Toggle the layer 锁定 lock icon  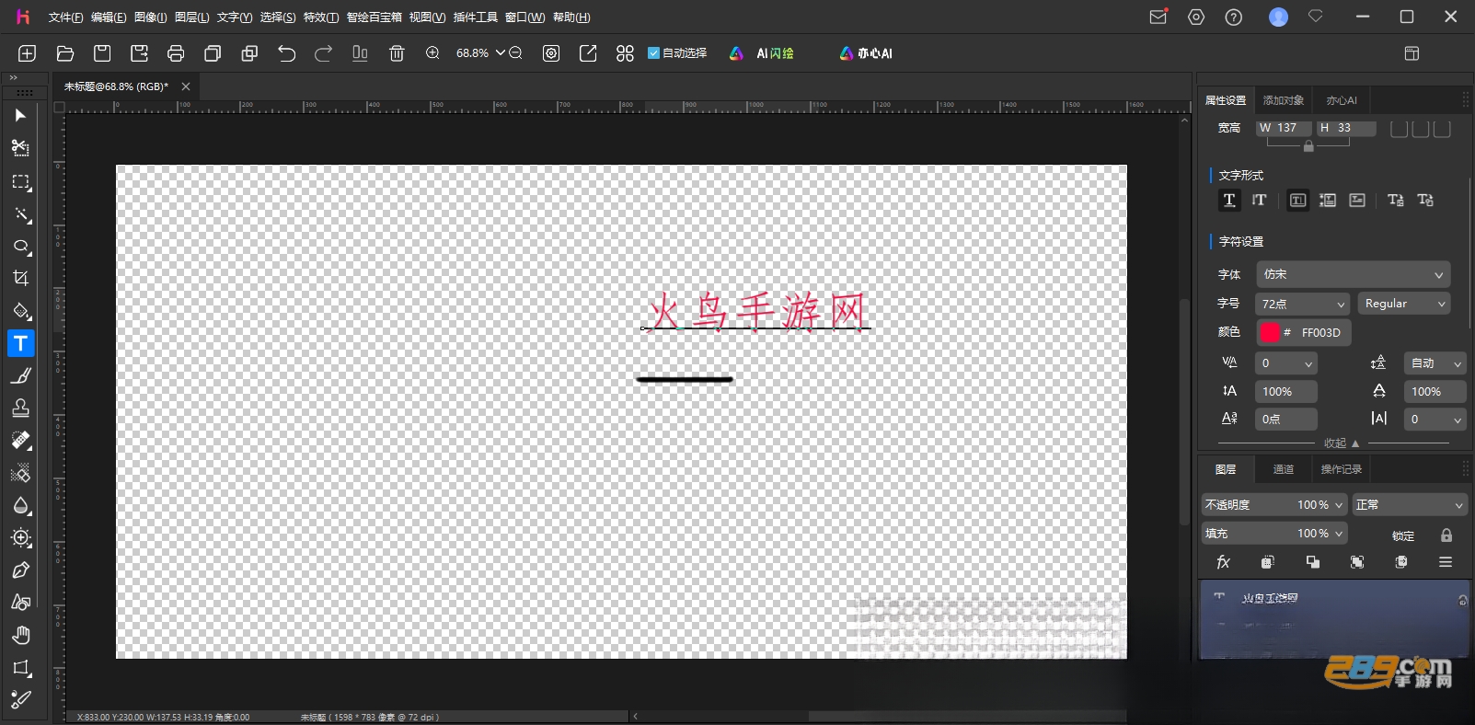[x=1446, y=535]
